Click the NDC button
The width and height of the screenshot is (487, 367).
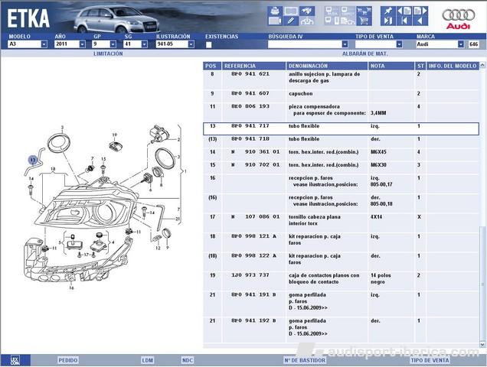pyautogui.click(x=188, y=360)
